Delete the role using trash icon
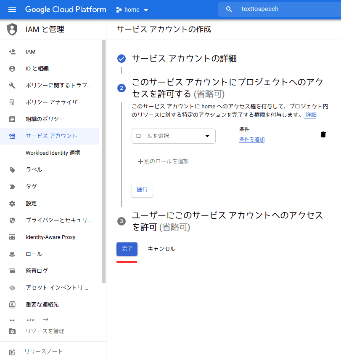This screenshot has height=360, width=341. [x=323, y=134]
